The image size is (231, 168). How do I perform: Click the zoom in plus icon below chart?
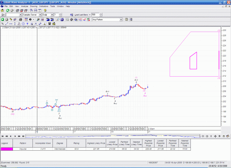[x=207, y=136]
